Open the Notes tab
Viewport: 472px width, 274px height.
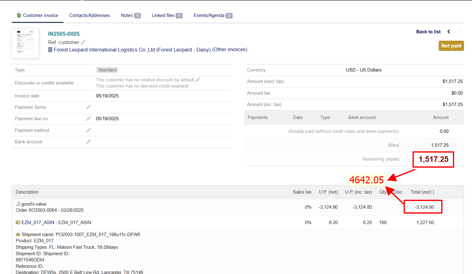click(x=131, y=15)
